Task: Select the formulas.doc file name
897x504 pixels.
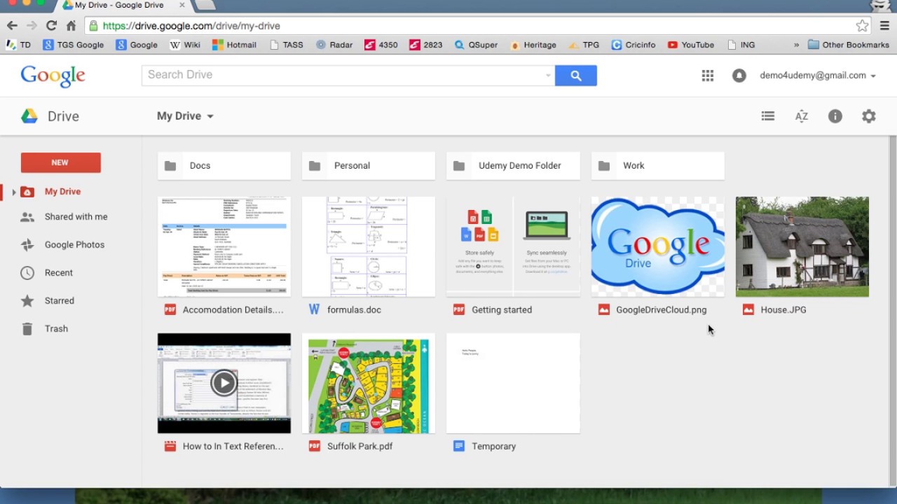Action: 354,310
